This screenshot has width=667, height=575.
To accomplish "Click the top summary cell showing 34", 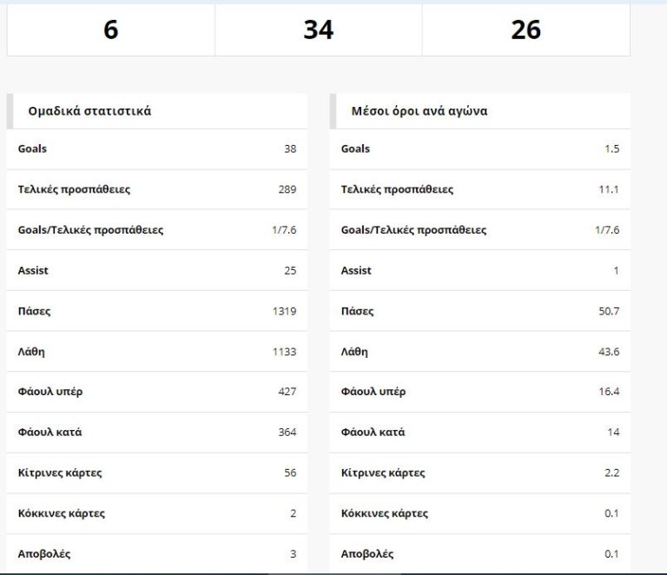I will point(318,30).
